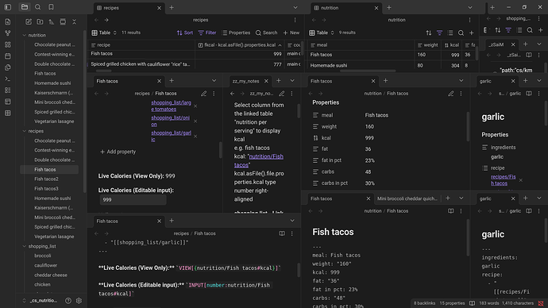
Task: Switch to zz_my_notes tab
Action: coord(246,81)
